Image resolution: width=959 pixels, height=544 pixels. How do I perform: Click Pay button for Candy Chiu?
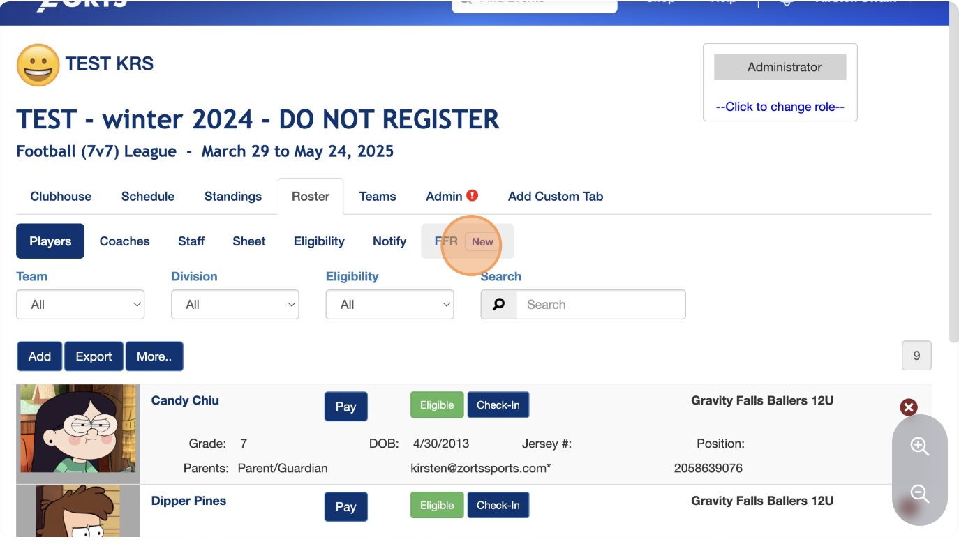pos(345,407)
